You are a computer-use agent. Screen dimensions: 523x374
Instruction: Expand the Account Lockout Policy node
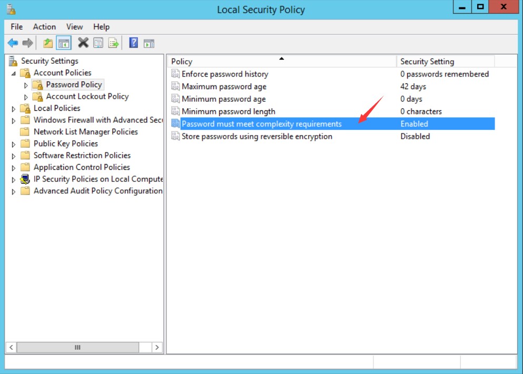tap(26, 97)
